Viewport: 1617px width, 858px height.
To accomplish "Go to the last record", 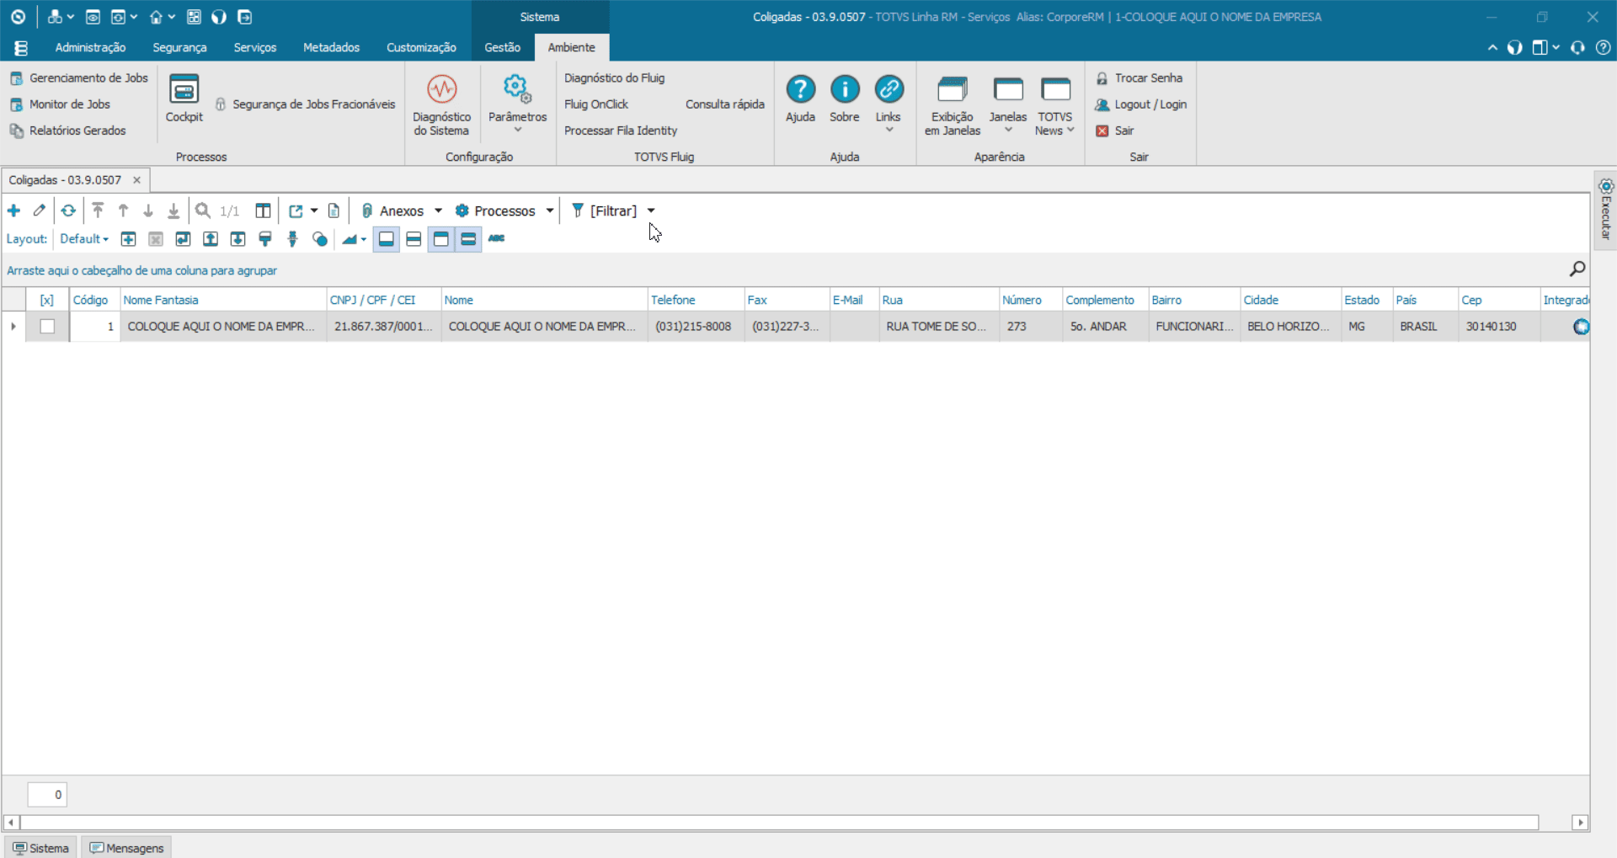I will coord(173,211).
